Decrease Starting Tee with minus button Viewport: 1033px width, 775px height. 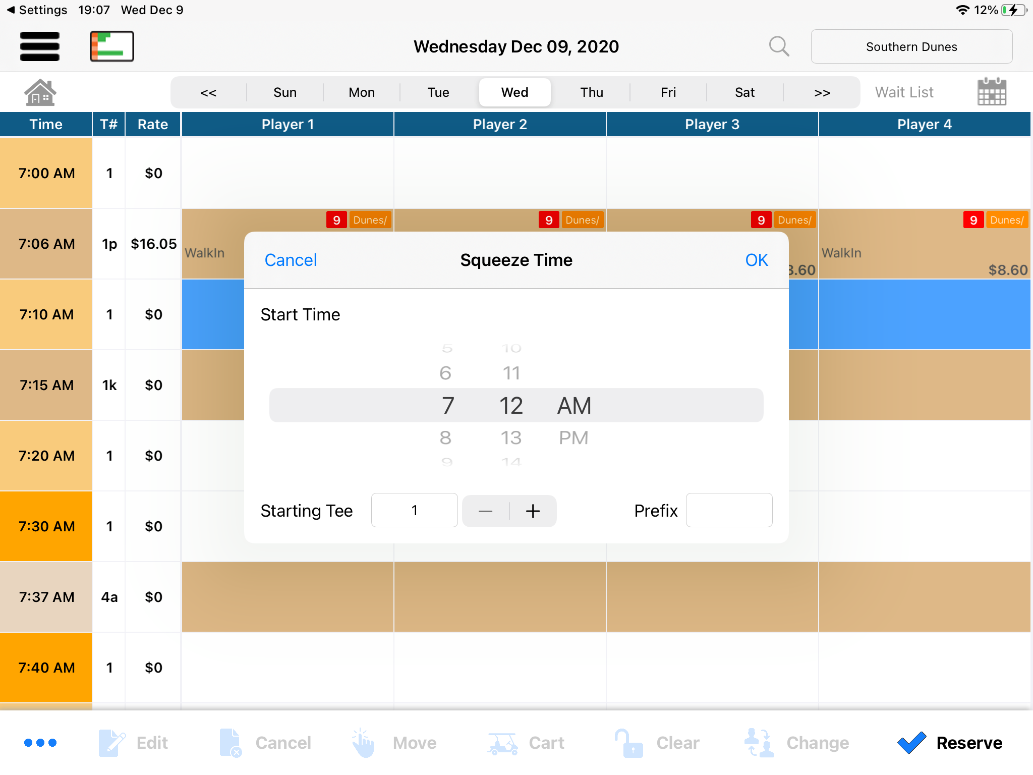click(x=485, y=511)
